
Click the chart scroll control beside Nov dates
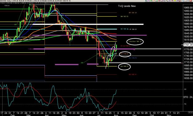pyautogui.click(x=190, y=112)
